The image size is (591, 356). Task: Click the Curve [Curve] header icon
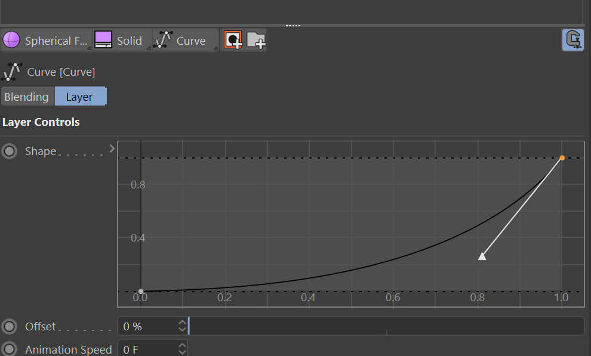12,72
